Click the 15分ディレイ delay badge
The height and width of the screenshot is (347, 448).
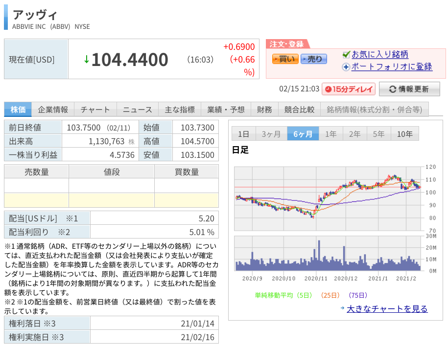(x=349, y=89)
